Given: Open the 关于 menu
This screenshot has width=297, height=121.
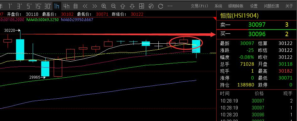Looking at the screenshot, I should pos(289,6).
